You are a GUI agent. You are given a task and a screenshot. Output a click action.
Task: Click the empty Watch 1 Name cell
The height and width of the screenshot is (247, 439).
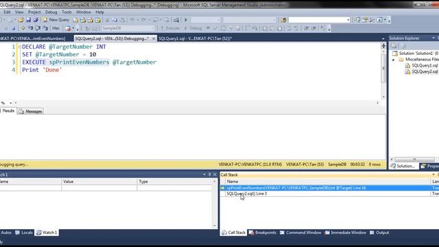pos(30,188)
